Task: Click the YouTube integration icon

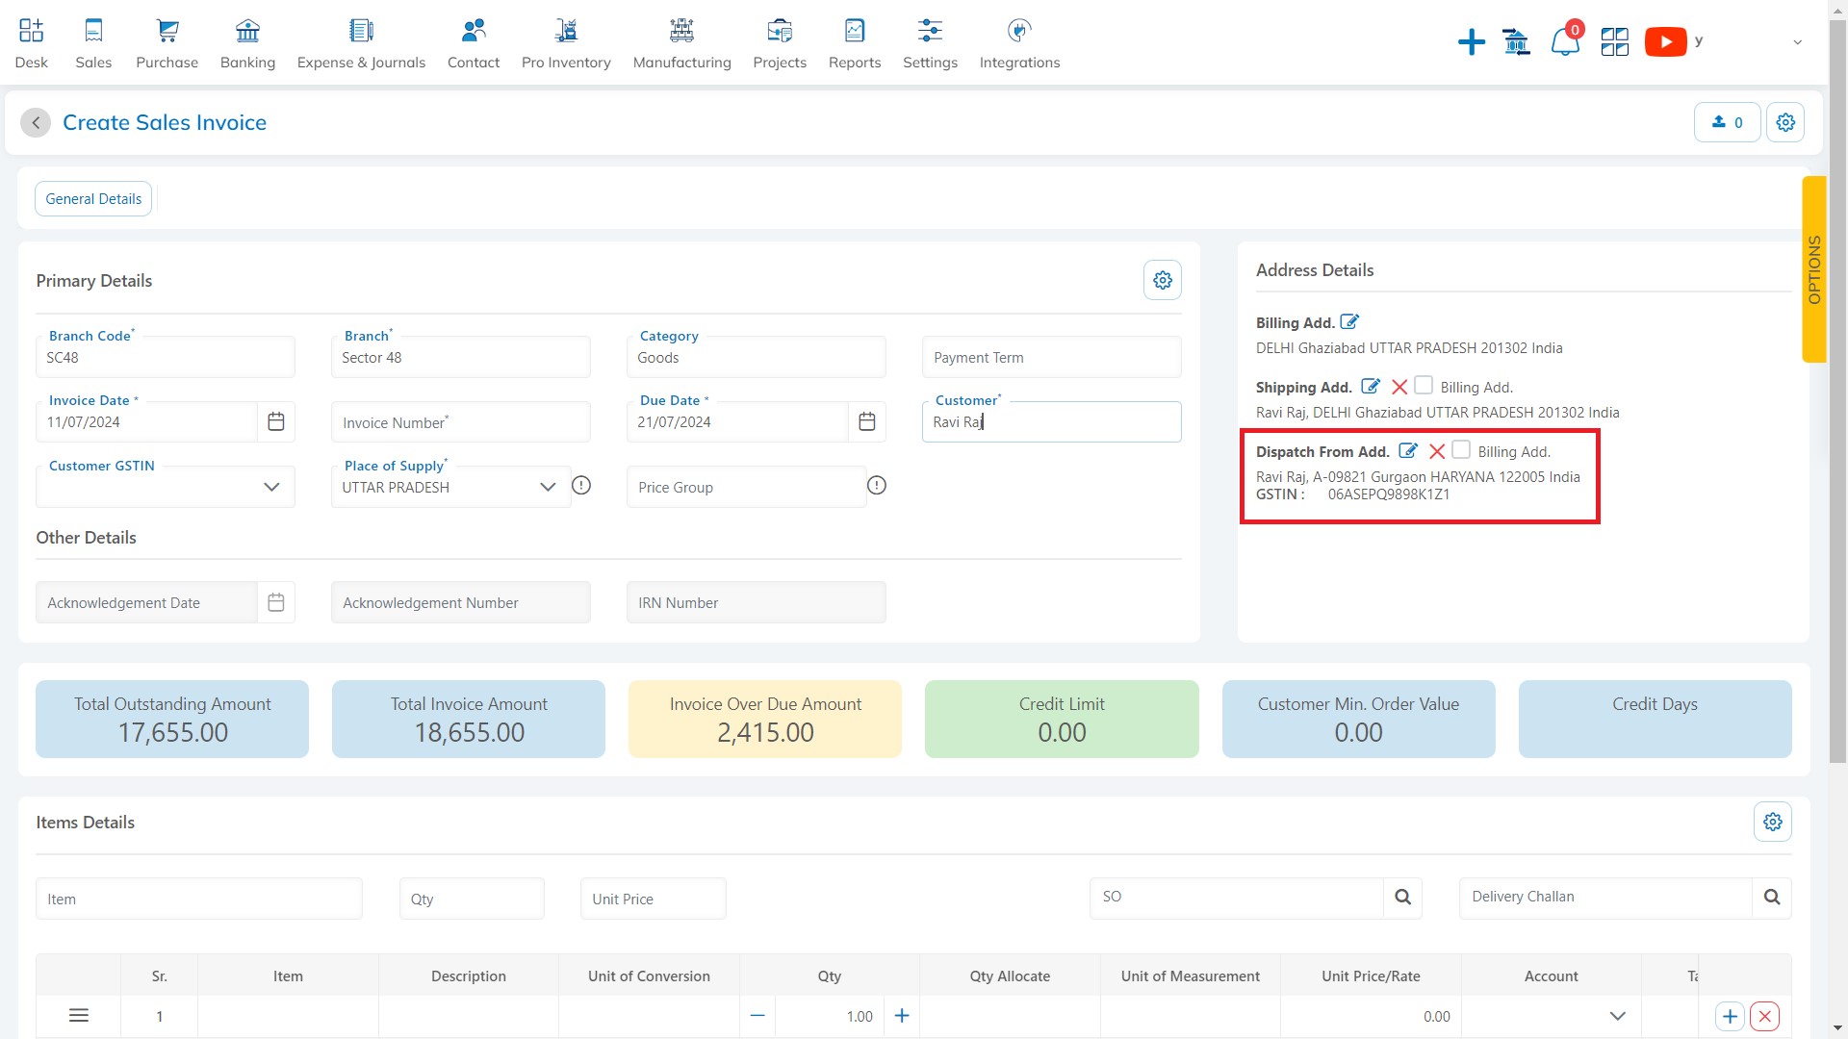Action: tap(1665, 42)
